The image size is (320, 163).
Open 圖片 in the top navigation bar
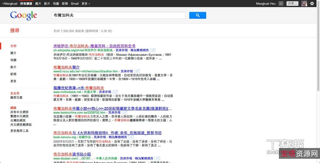tap(38, 4)
